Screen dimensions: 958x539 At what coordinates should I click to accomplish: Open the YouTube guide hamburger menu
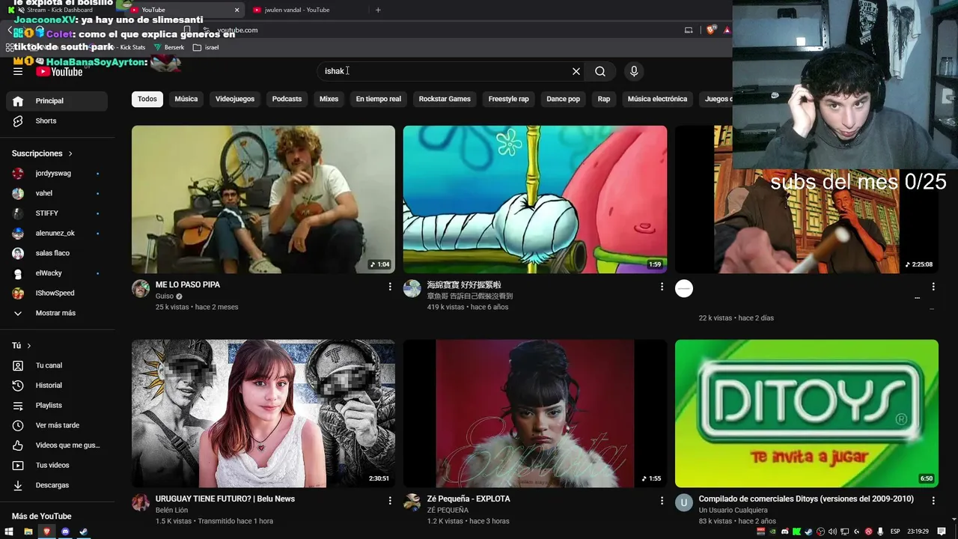18,71
